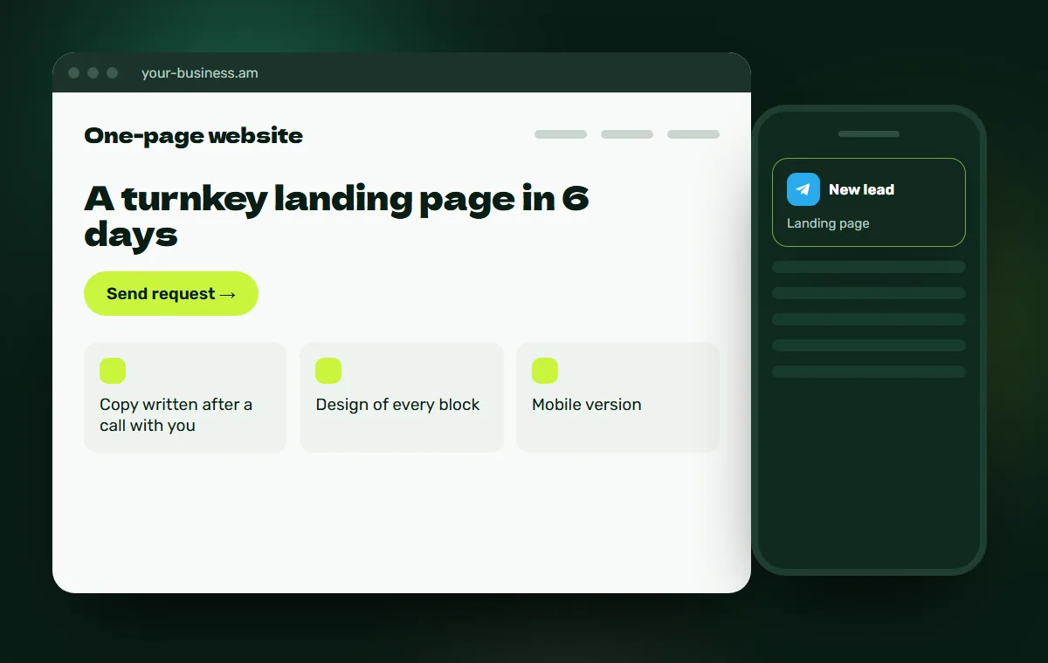1048x663 pixels.
Task: Click the One-page website logo text
Action: pos(194,135)
